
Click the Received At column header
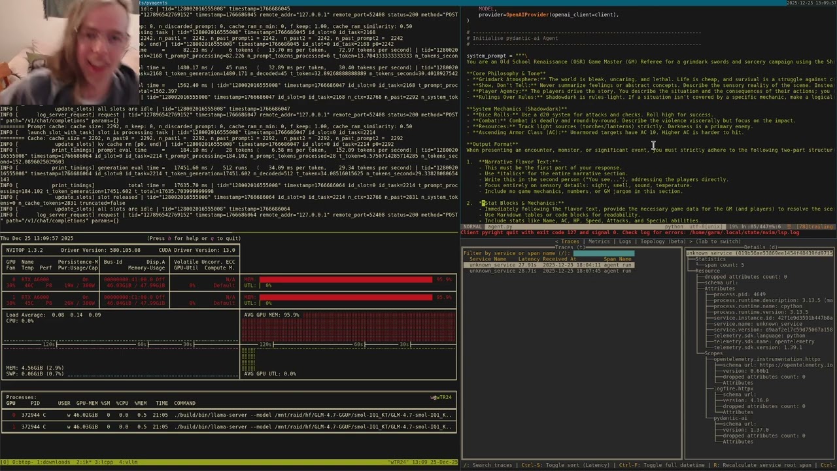[560, 259]
